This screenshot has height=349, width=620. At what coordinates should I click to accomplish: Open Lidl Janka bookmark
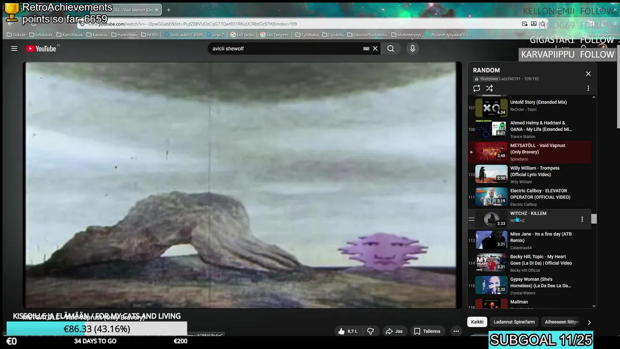tap(242, 35)
